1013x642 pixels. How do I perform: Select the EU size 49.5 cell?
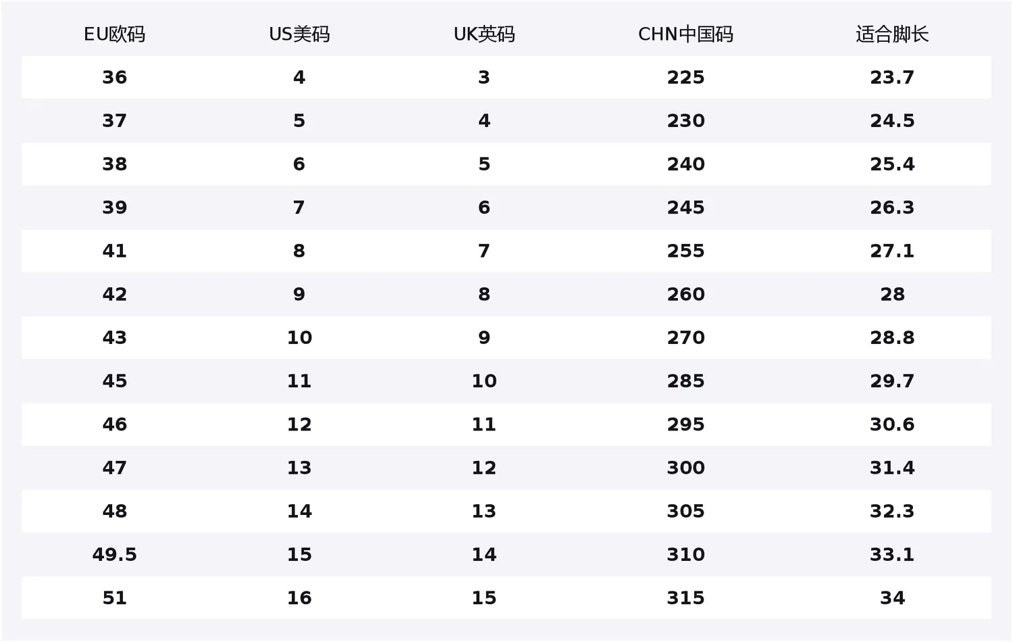[114, 555]
